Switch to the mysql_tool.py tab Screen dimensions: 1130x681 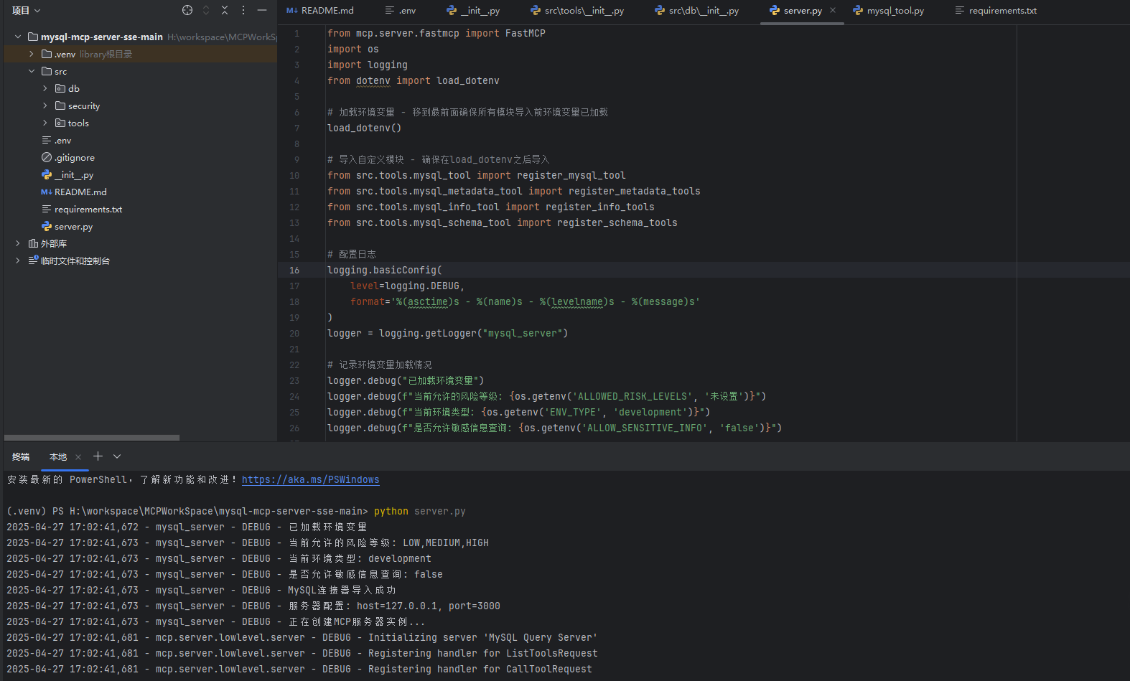pyautogui.click(x=895, y=11)
